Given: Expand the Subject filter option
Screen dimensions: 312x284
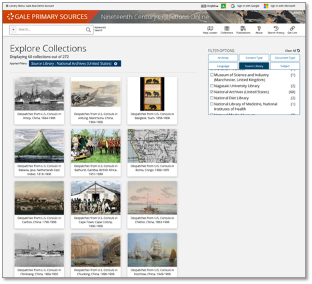Looking at the screenshot, I should (285, 66).
